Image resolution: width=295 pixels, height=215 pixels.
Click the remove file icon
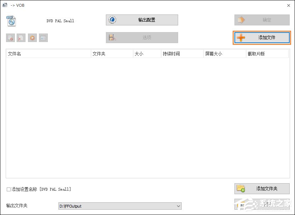point(10,38)
